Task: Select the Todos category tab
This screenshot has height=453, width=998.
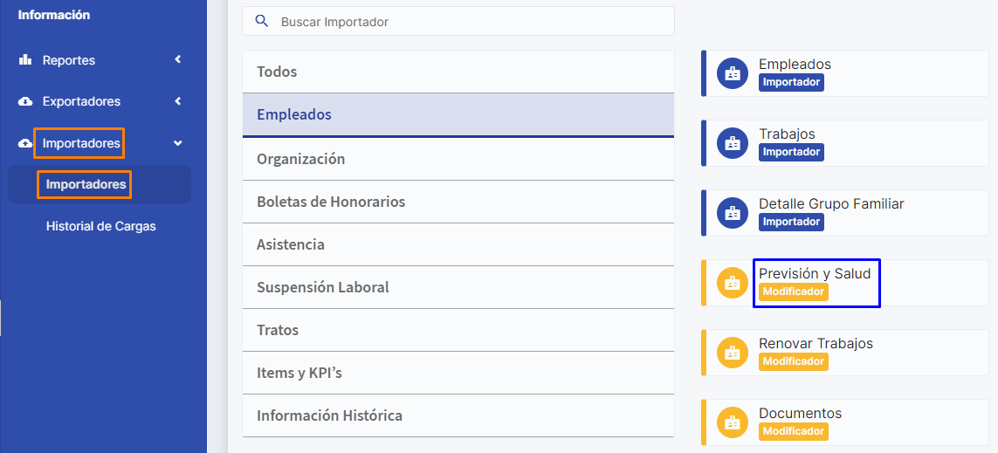Action: coord(458,72)
